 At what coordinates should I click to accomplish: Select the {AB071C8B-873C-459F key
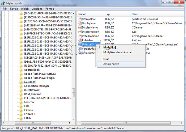48,33
